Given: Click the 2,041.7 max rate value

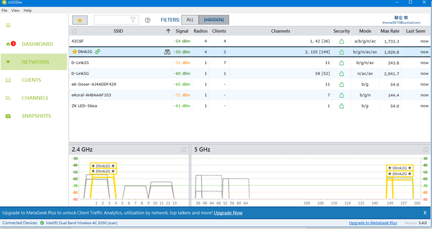Looking at the screenshot, I should point(391,74).
